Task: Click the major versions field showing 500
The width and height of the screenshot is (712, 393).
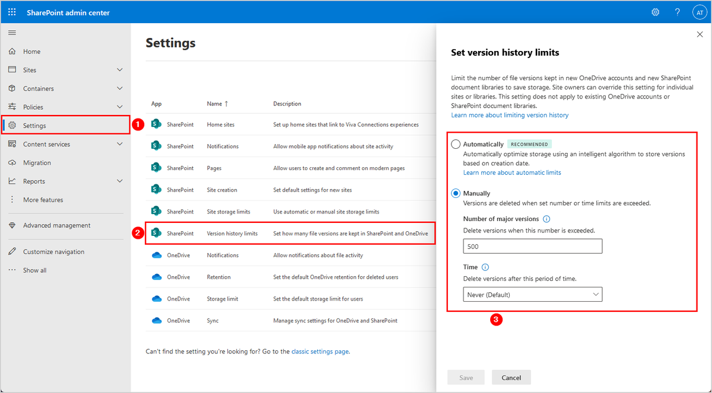Action: [532, 246]
